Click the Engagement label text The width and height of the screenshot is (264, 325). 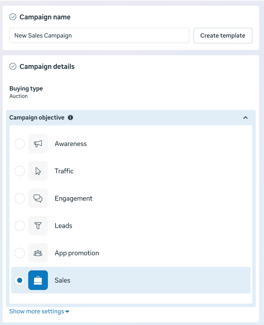(x=74, y=198)
